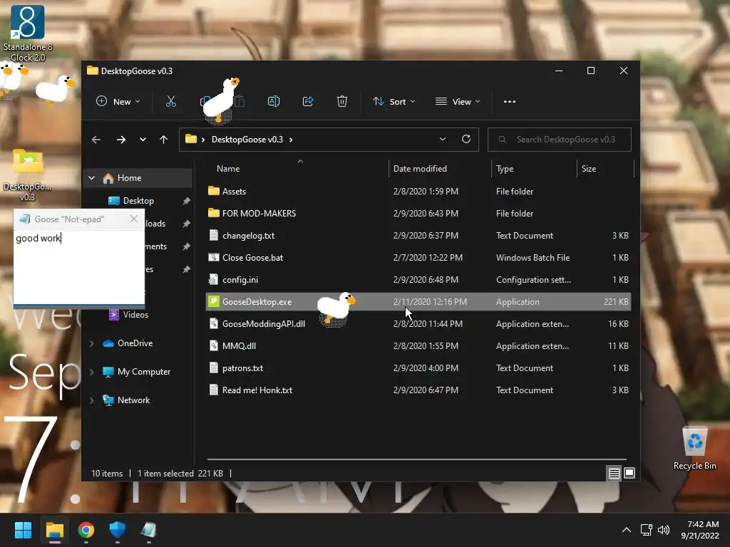This screenshot has width=730, height=547.
Task: Select My Computer in navigation pane
Action: click(144, 372)
